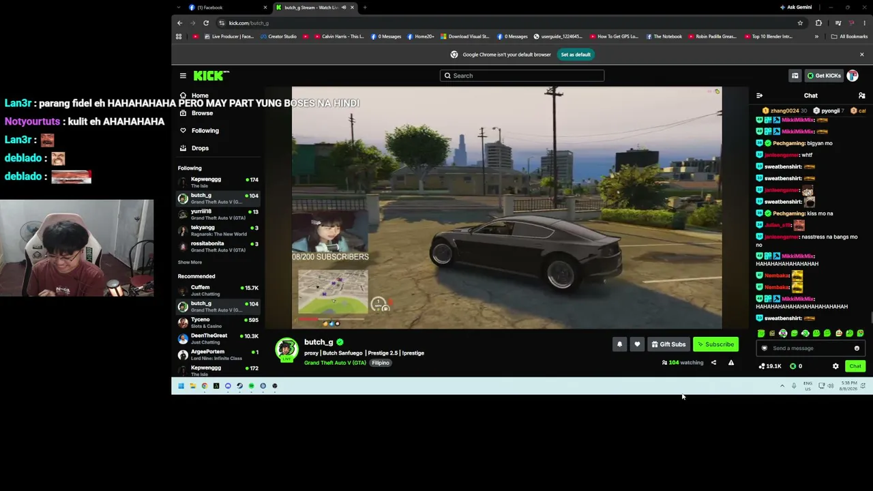Open the Kick sidebar hamburger menu
Screen dimensions: 873x491
point(183,76)
